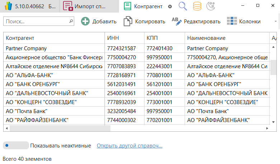Screen dimensions: 280x164
Task: Click the magnifier in the search box
Action: [71, 22]
